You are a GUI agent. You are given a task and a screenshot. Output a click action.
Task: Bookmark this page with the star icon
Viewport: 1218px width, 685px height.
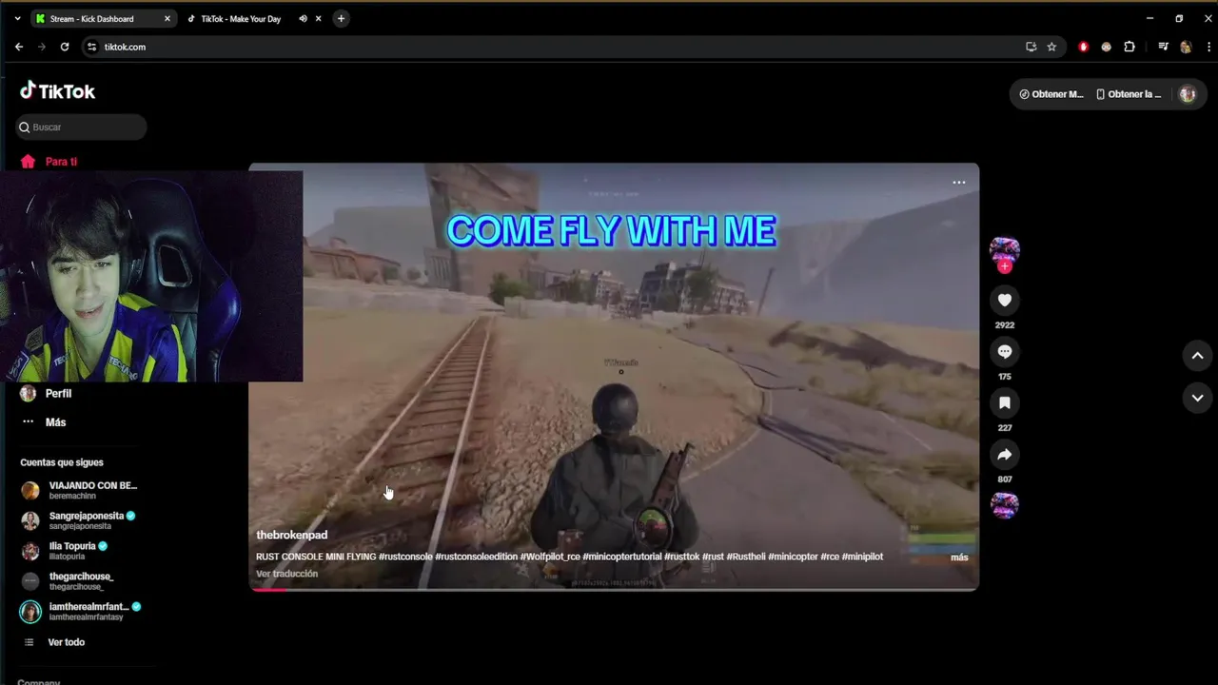tap(1051, 47)
